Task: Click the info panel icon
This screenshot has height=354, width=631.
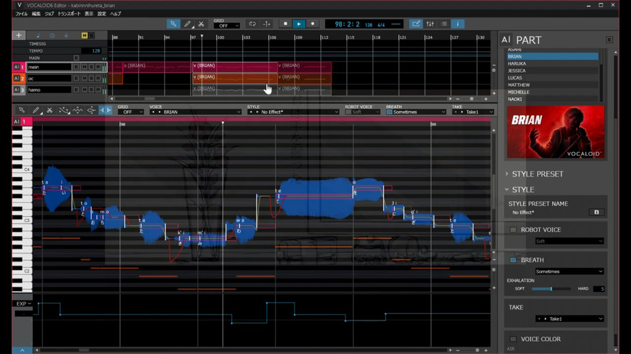Action: (x=458, y=24)
